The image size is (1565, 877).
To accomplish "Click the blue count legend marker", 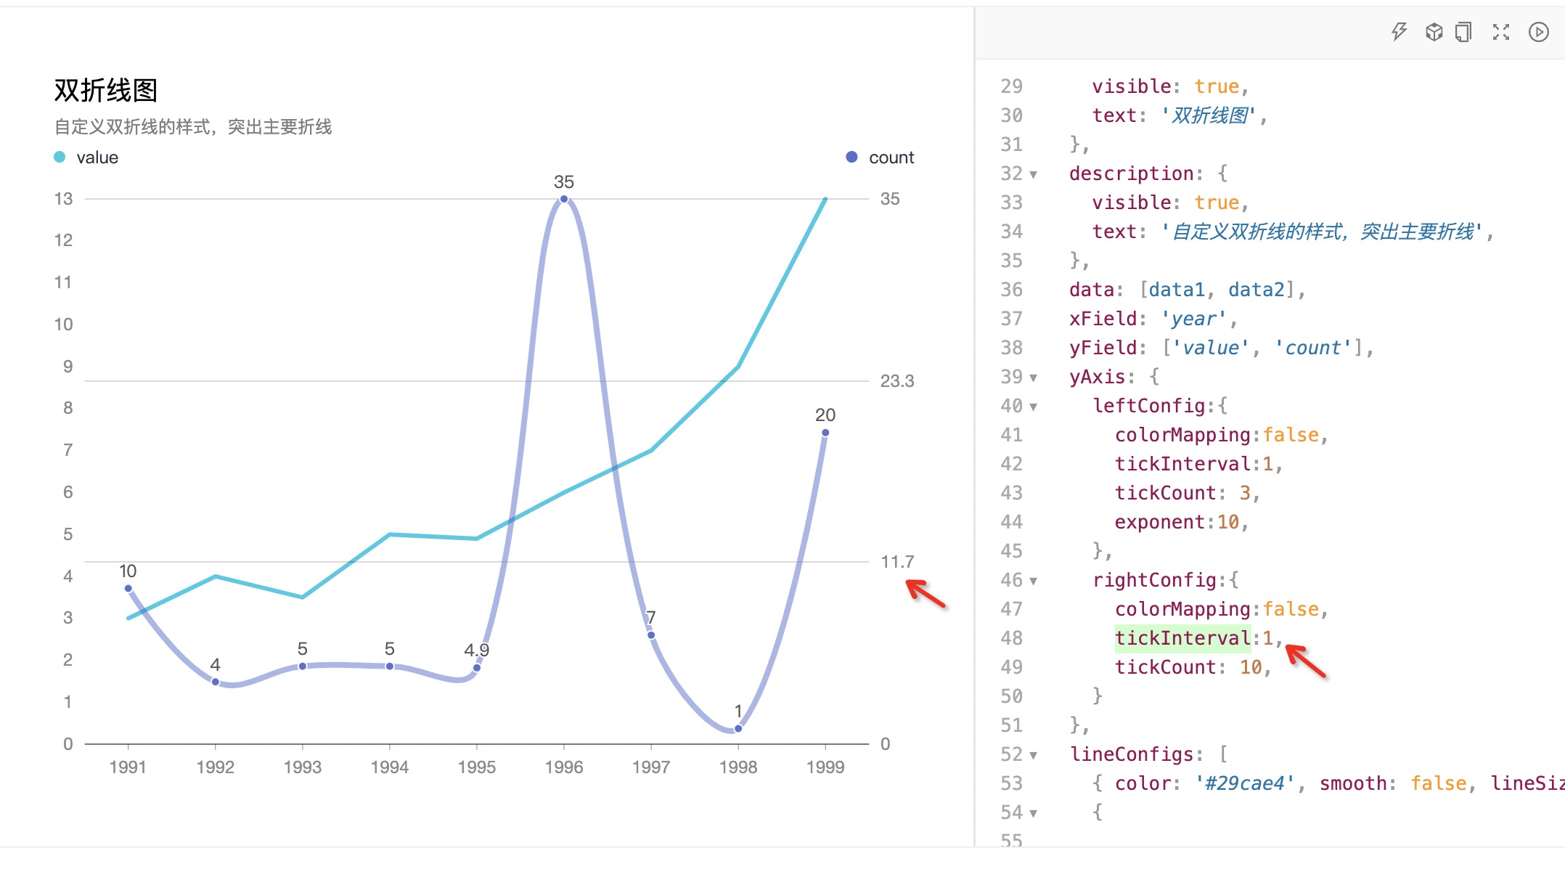I will click(851, 156).
